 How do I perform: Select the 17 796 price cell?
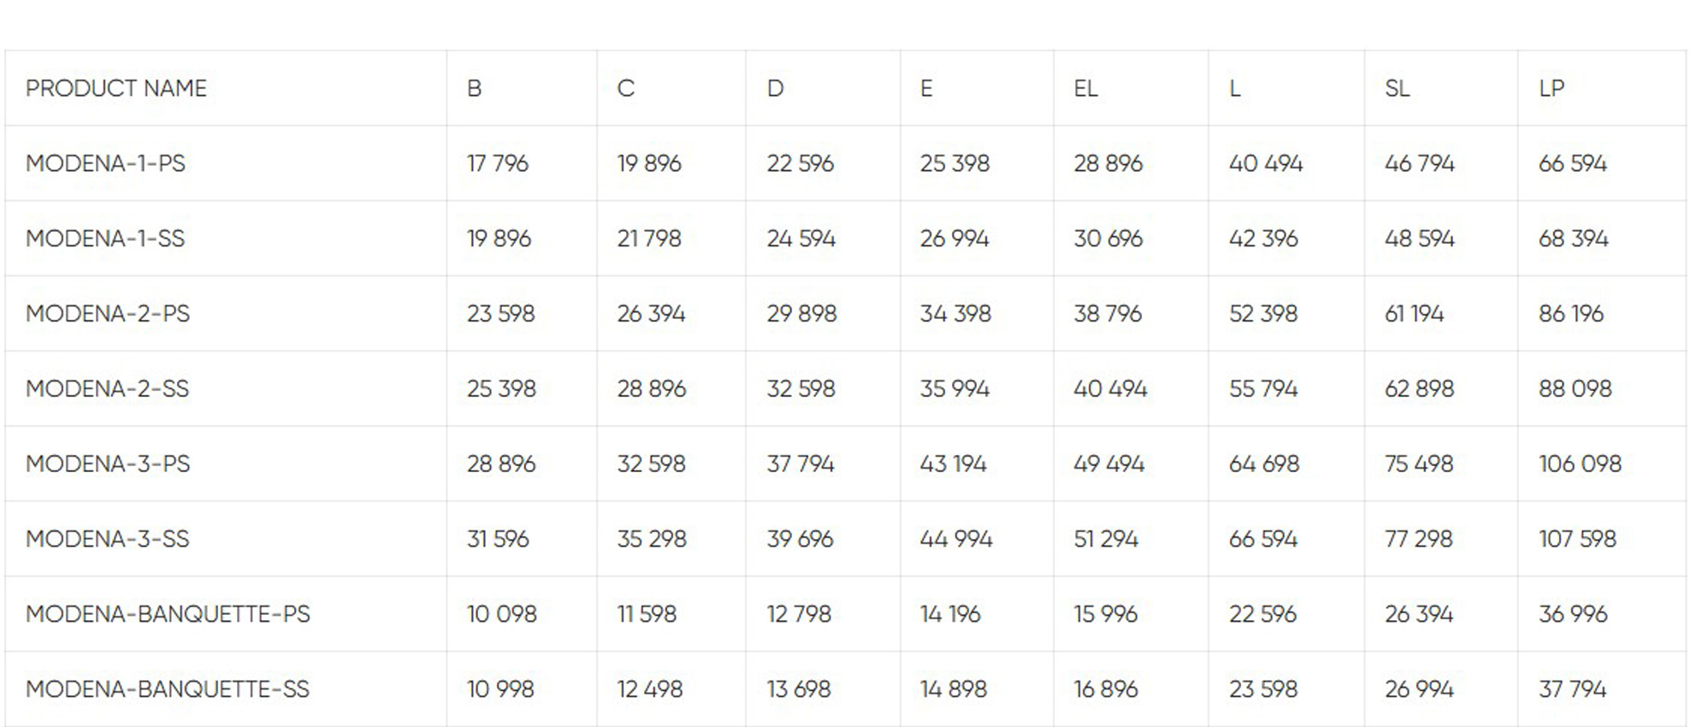[497, 163]
